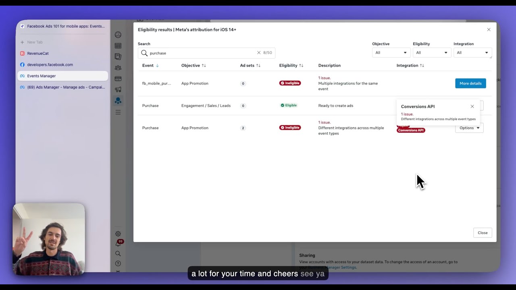Screen dimensions: 516x290
Task: Select the highlighted Events Manager icon in sidebar
Action: coord(118,101)
